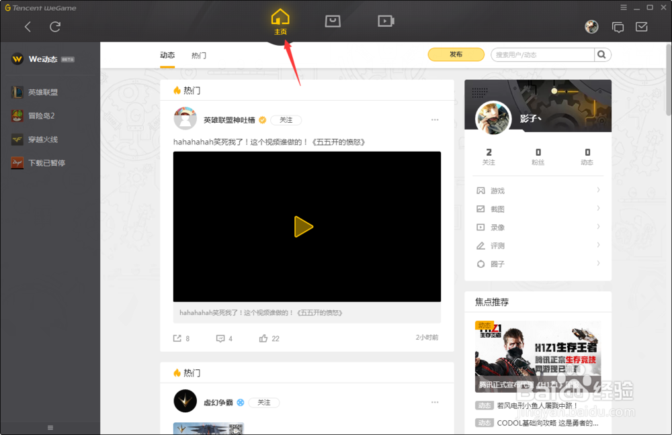Open 英雄联盟神吐槽 avatar
The height and width of the screenshot is (435, 672).
tap(185, 119)
